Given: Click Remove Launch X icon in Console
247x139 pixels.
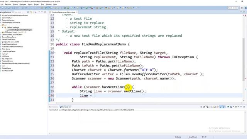Looking at the screenshot, I should (x=204, y=107).
